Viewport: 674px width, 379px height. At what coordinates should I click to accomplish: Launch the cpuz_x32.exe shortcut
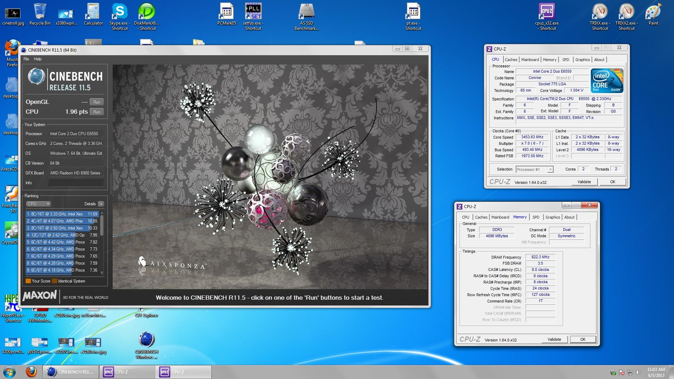point(547,17)
